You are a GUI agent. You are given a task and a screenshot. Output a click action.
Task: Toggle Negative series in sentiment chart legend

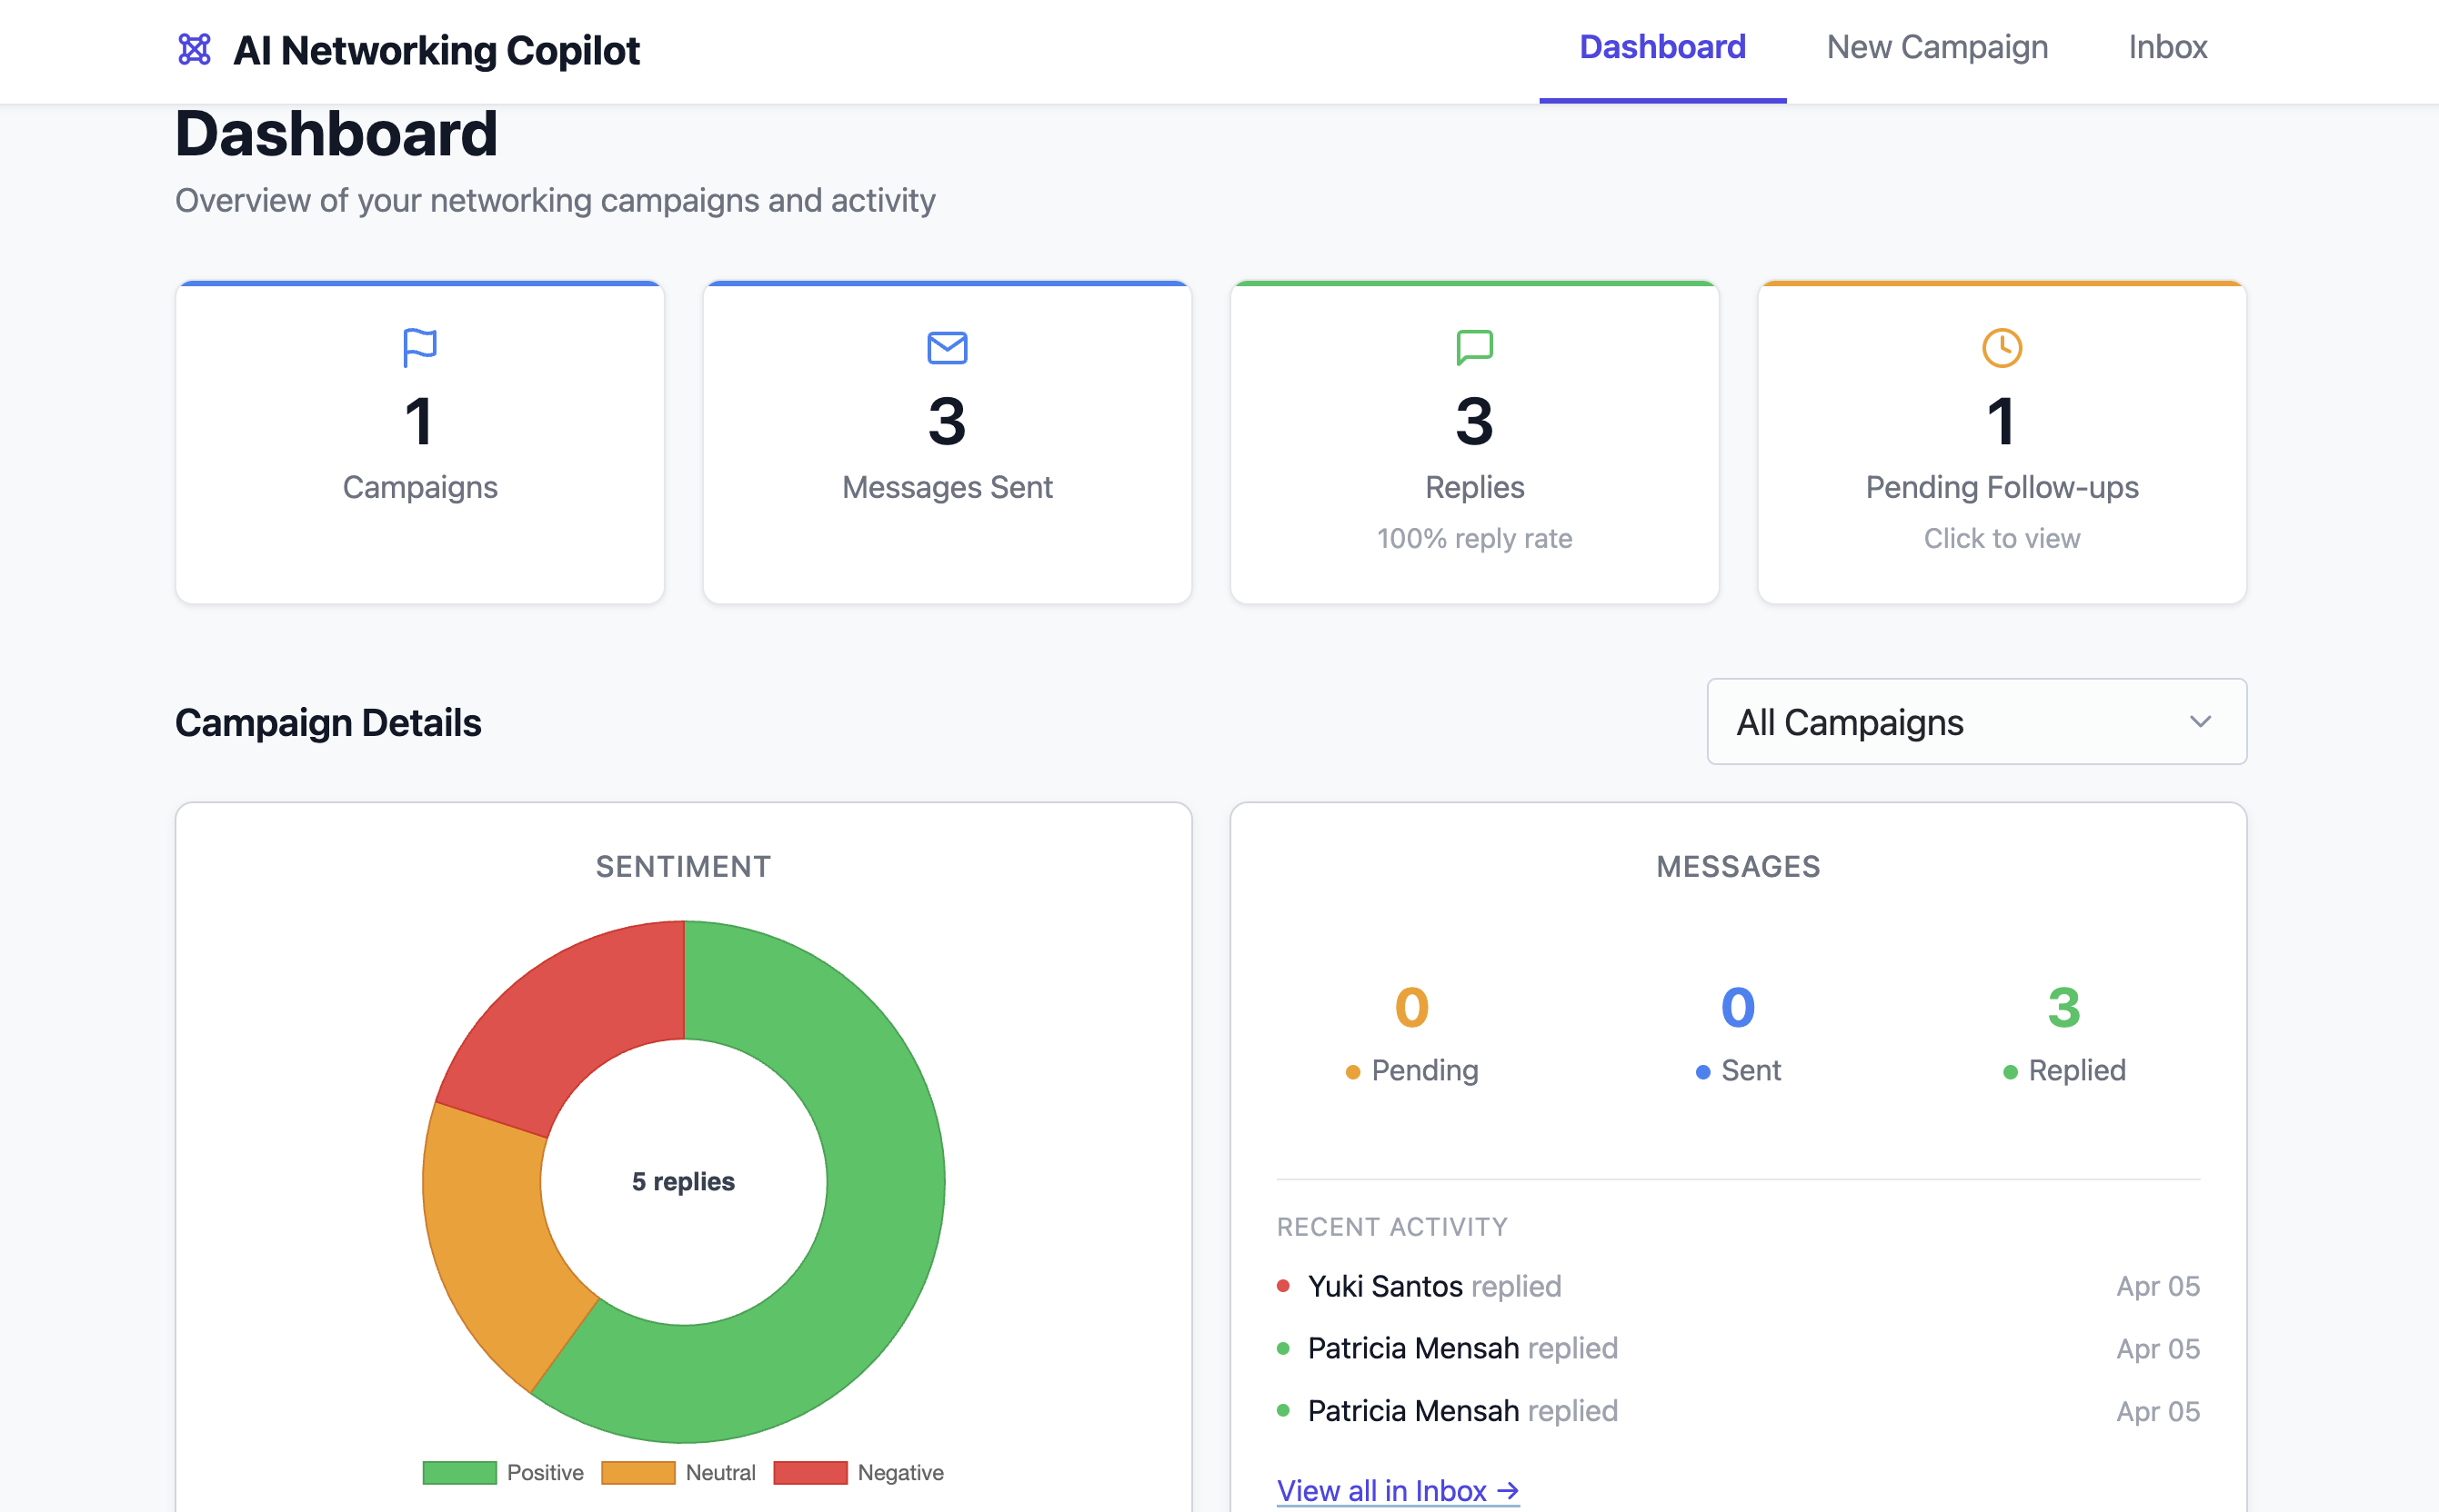(858, 1472)
